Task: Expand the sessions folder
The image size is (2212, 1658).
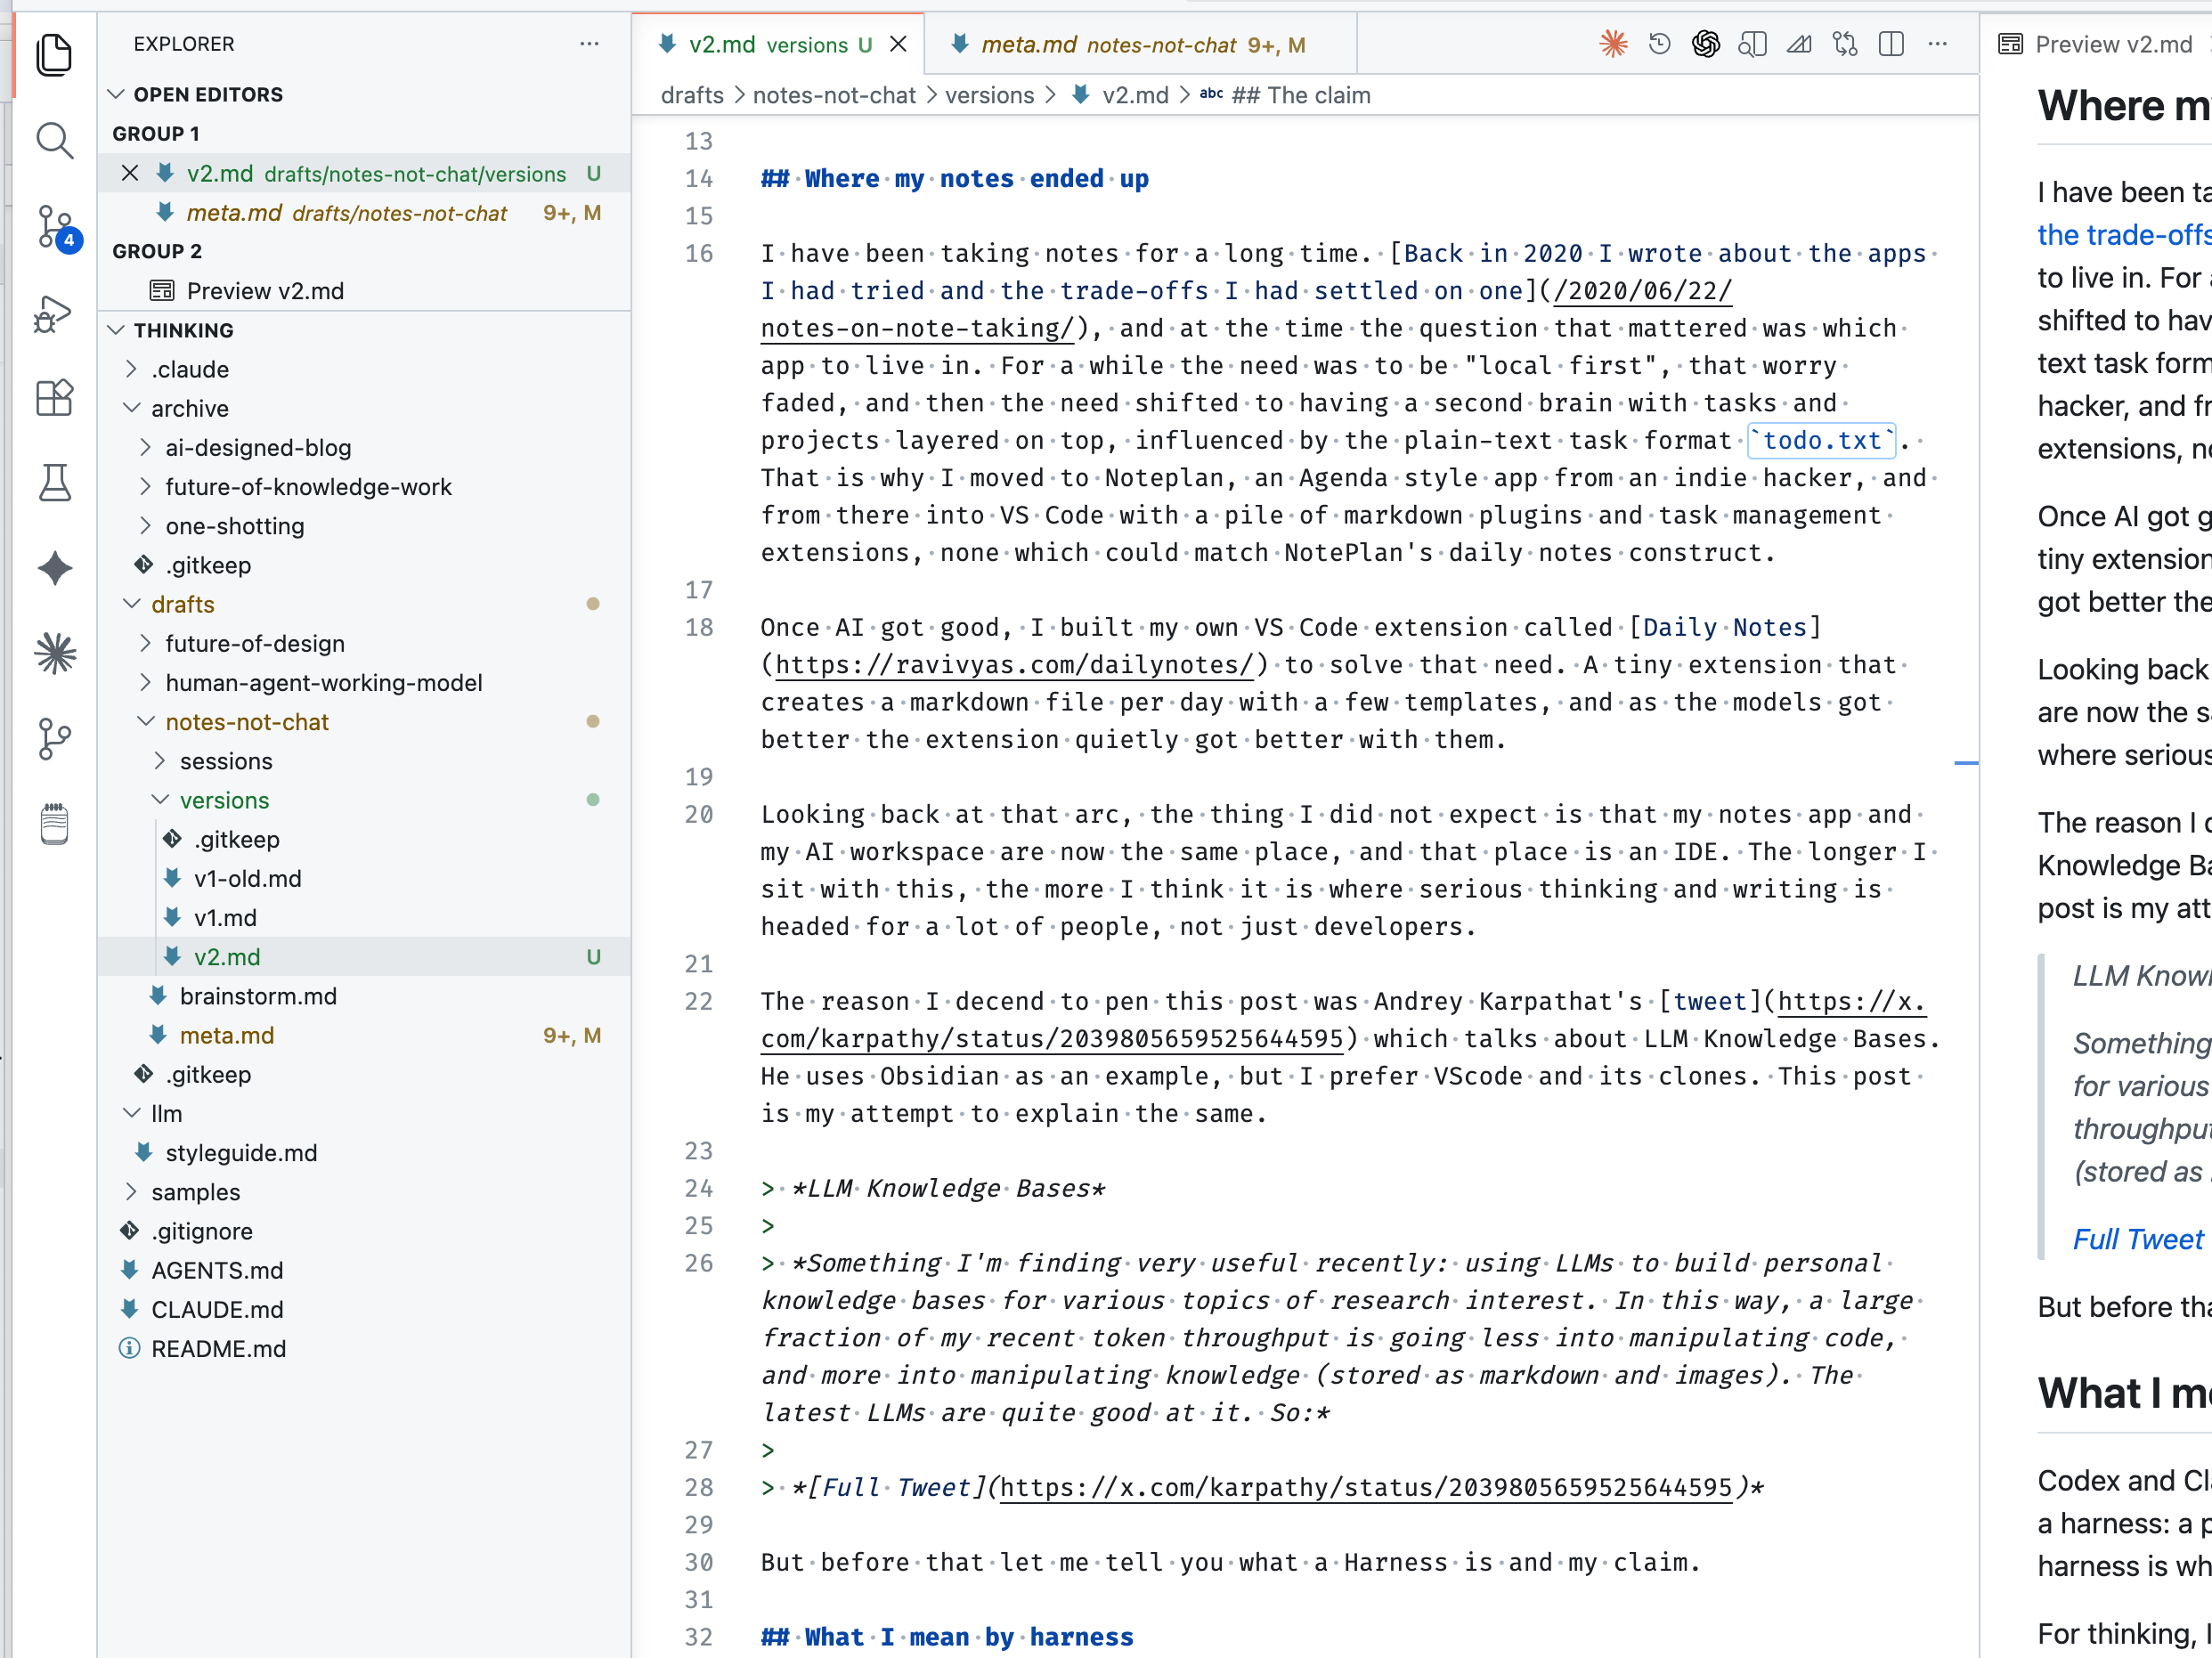Action: 159,761
